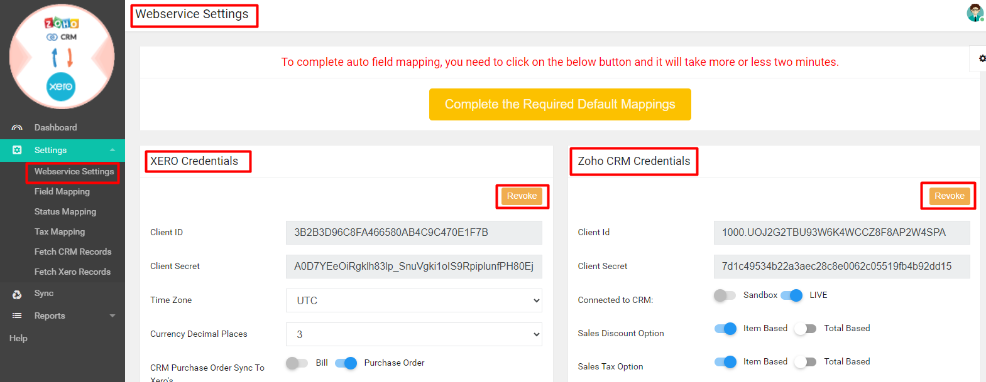Toggle Sales Discount Item Based switch

pyautogui.click(x=725, y=328)
